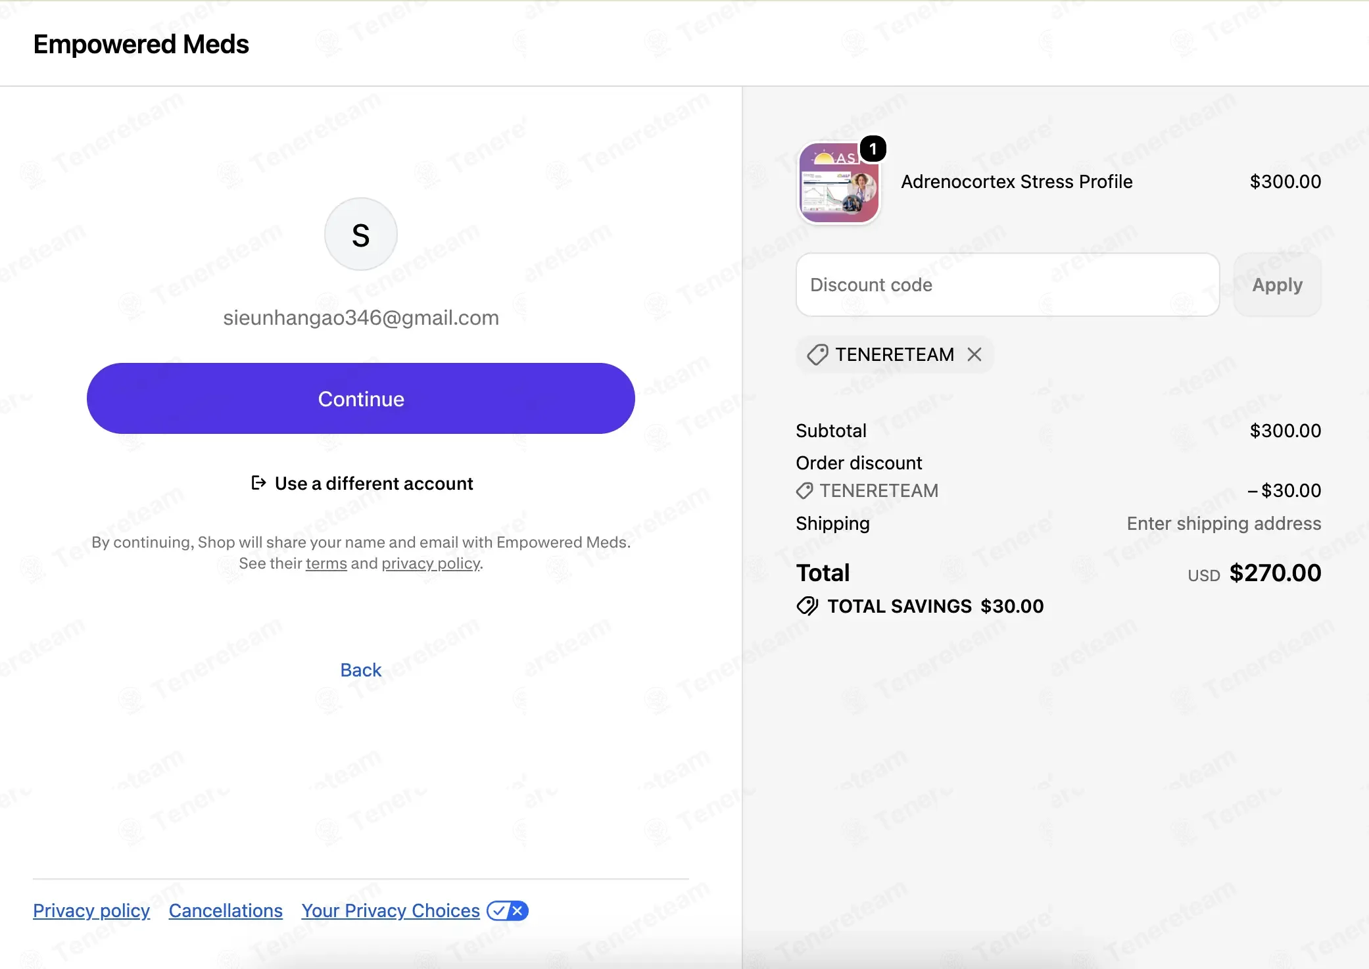The width and height of the screenshot is (1369, 969).
Task: Click the Empowered Meds store title
Action: pos(141,44)
